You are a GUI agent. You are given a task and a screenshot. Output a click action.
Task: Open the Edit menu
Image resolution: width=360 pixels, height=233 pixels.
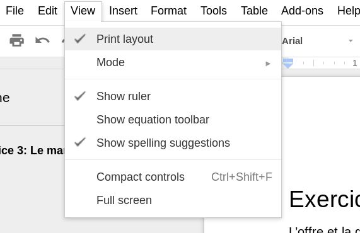(47, 11)
